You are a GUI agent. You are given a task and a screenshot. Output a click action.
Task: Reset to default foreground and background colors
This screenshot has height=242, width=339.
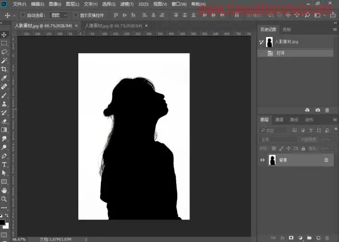coord(1,216)
